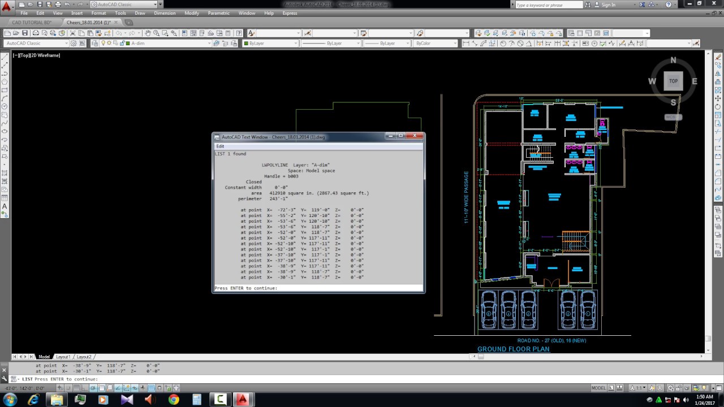The height and width of the screenshot is (407, 724).
Task: Click the Text Style icon
Action: coord(251,33)
